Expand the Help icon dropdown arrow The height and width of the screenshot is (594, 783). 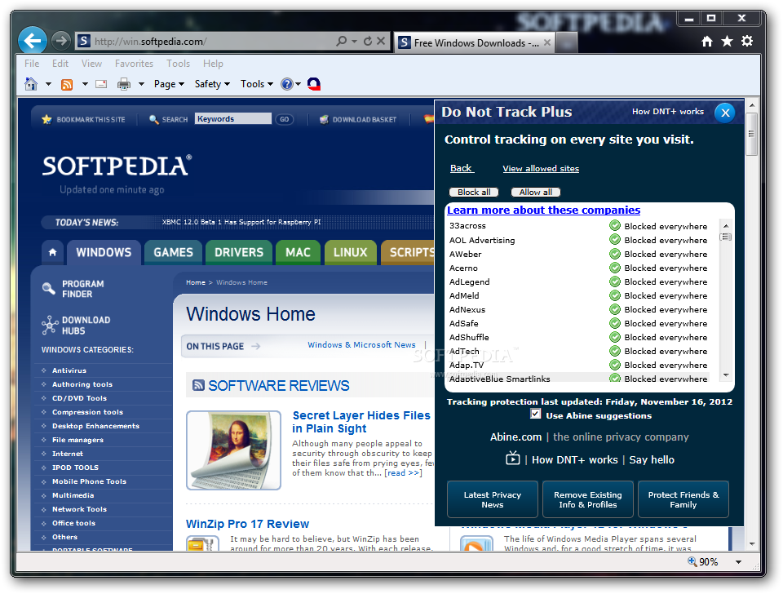point(299,84)
